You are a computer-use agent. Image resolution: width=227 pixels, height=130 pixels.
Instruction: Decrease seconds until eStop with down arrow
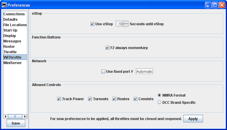[x=126, y=25]
